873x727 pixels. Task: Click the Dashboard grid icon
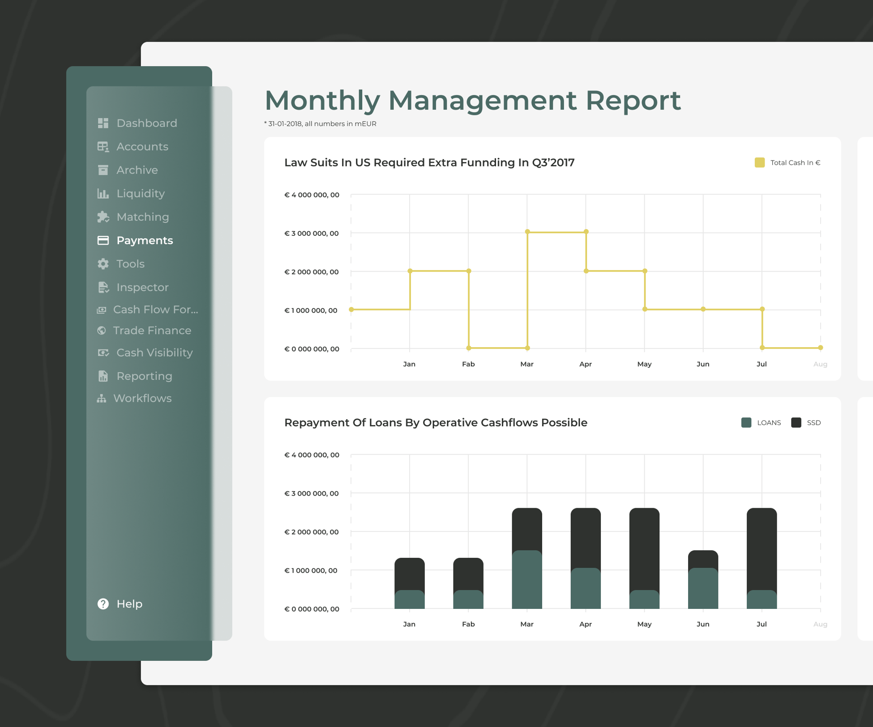(103, 123)
